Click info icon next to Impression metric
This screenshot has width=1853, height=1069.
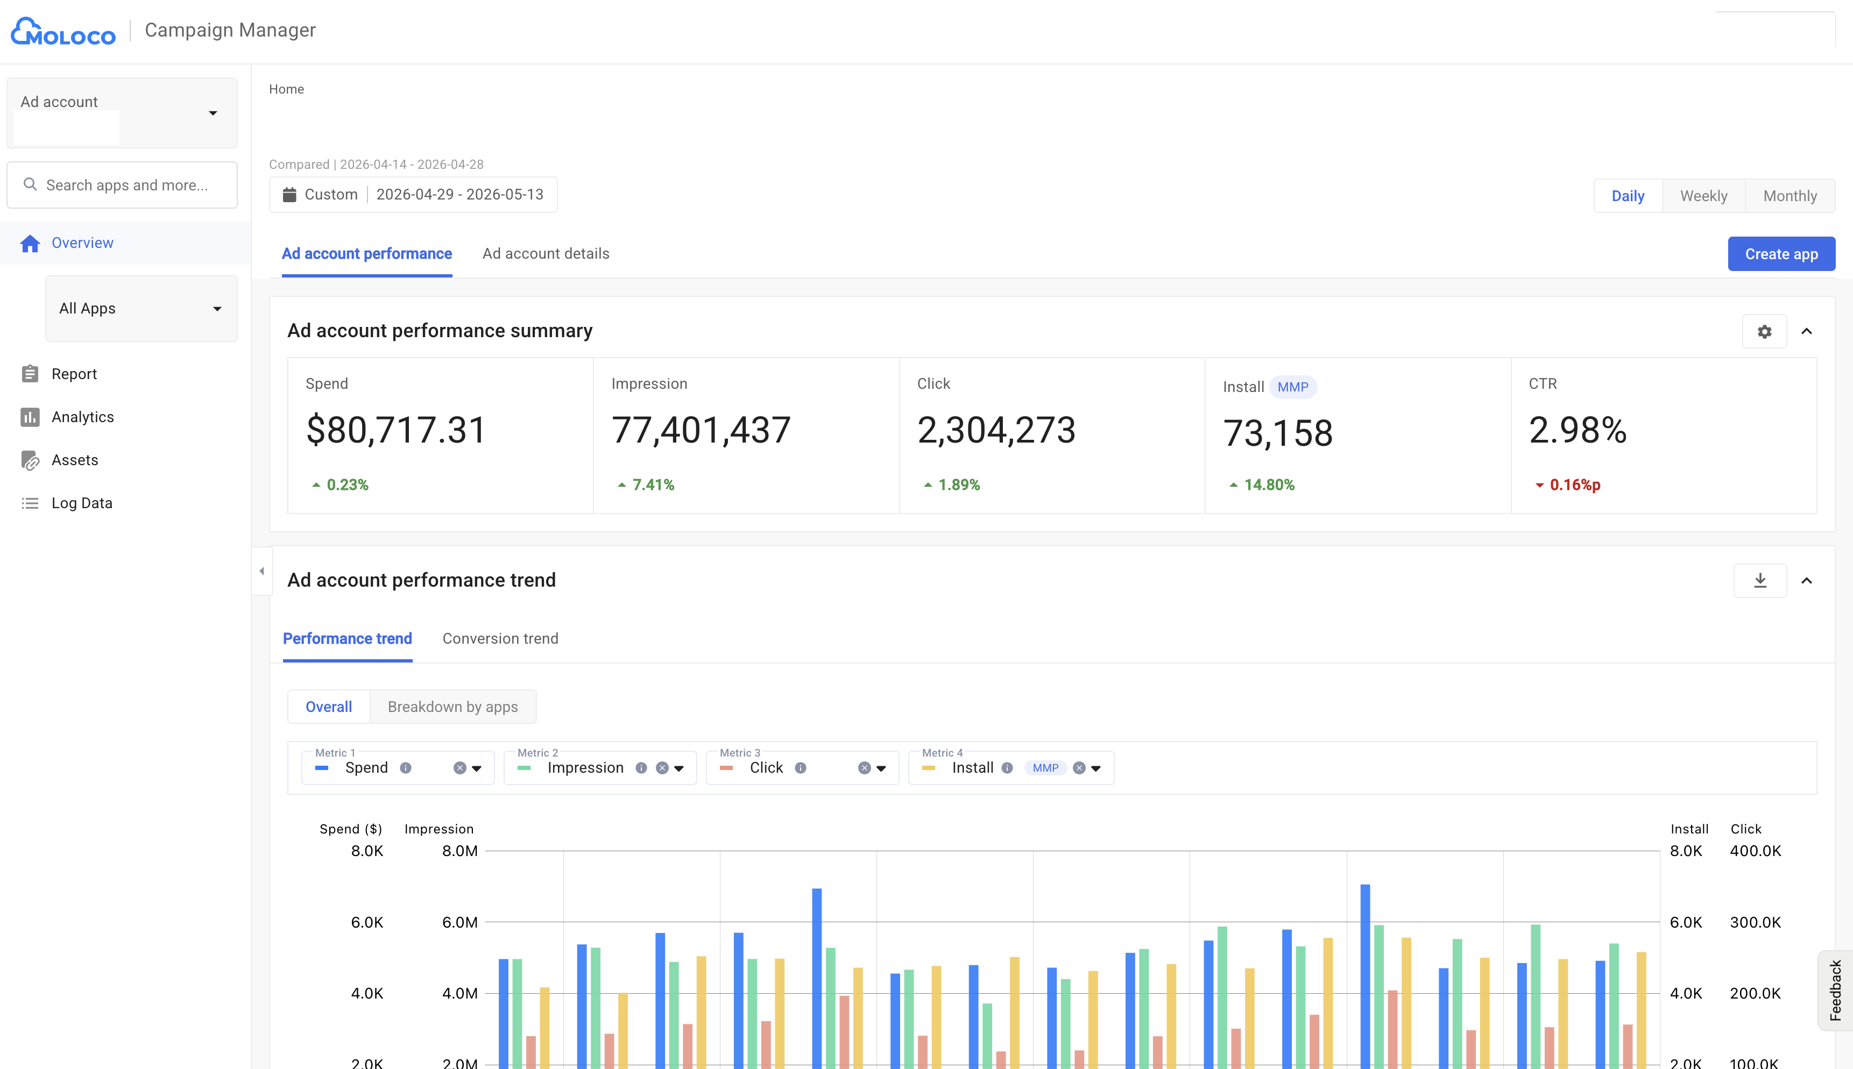pyautogui.click(x=641, y=768)
